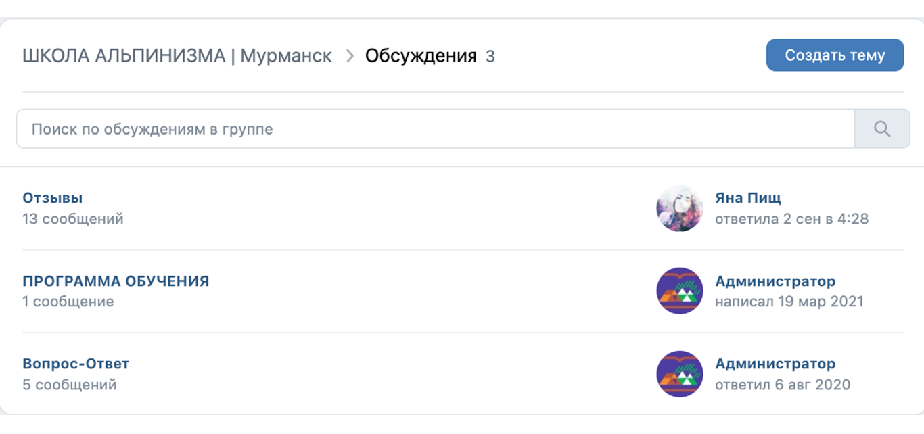Click the Администратор name beside Вопрос-Ответ
Viewport: 924px width, 434px height.
pos(775,364)
